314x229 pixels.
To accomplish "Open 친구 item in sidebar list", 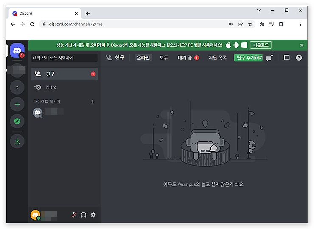I will click(x=64, y=74).
